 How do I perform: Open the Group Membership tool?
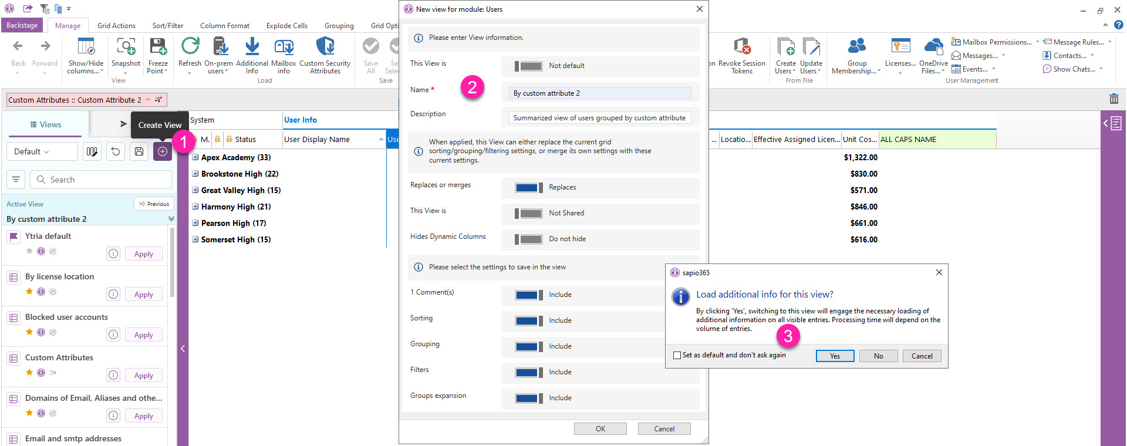point(856,47)
